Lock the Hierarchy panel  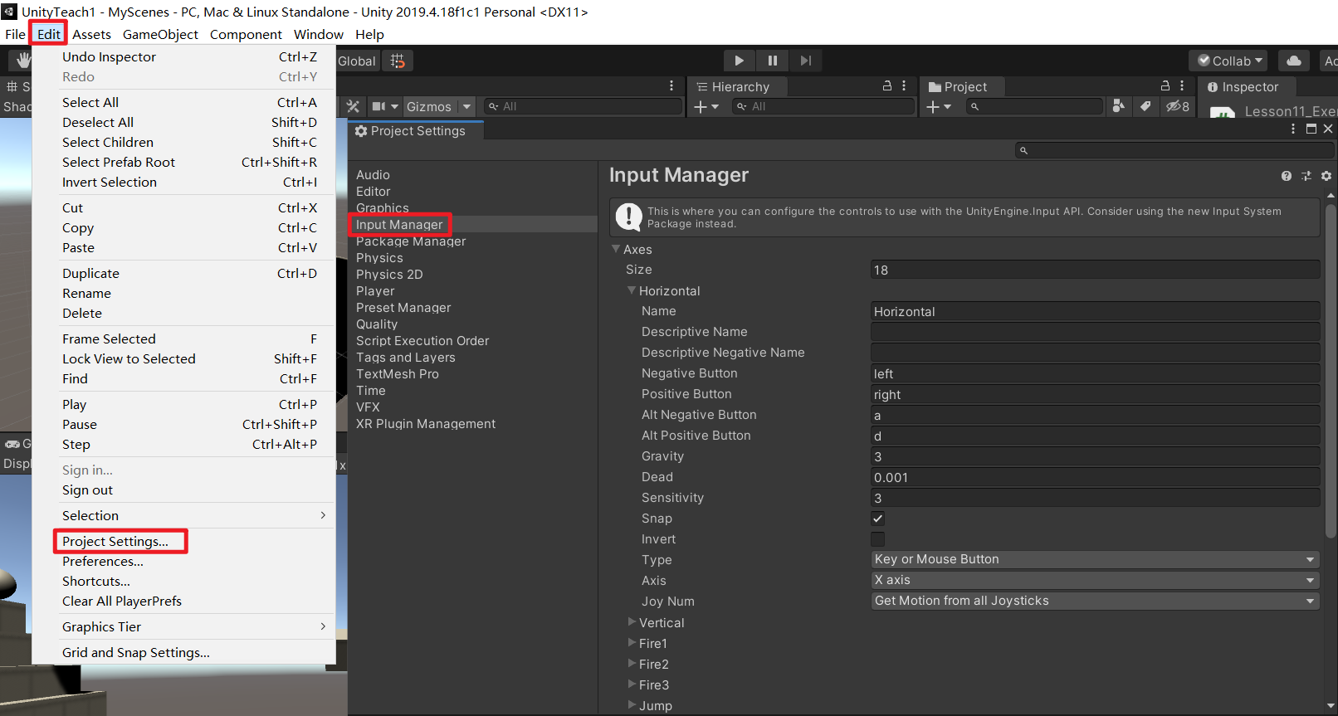[x=887, y=85]
